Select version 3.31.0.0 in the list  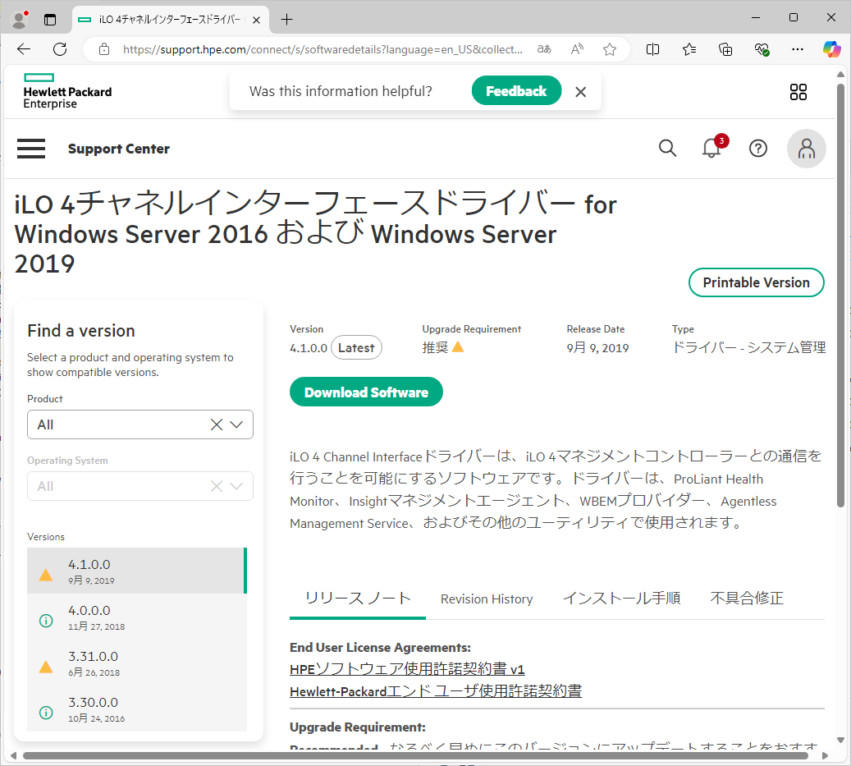coord(137,663)
